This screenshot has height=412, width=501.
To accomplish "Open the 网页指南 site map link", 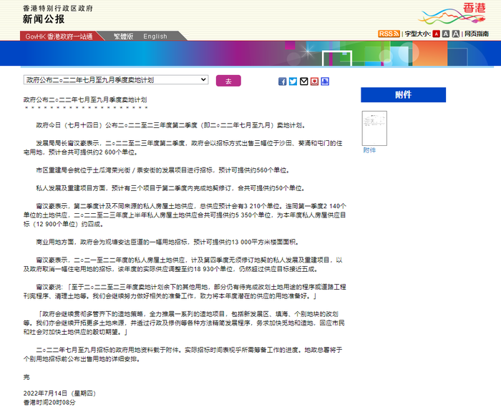I will tap(477, 34).
